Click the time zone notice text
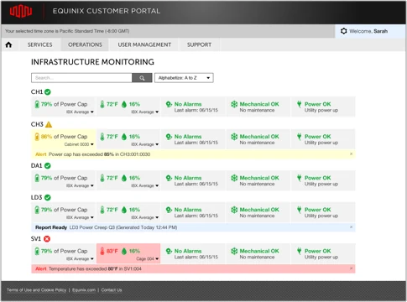 coord(67,31)
